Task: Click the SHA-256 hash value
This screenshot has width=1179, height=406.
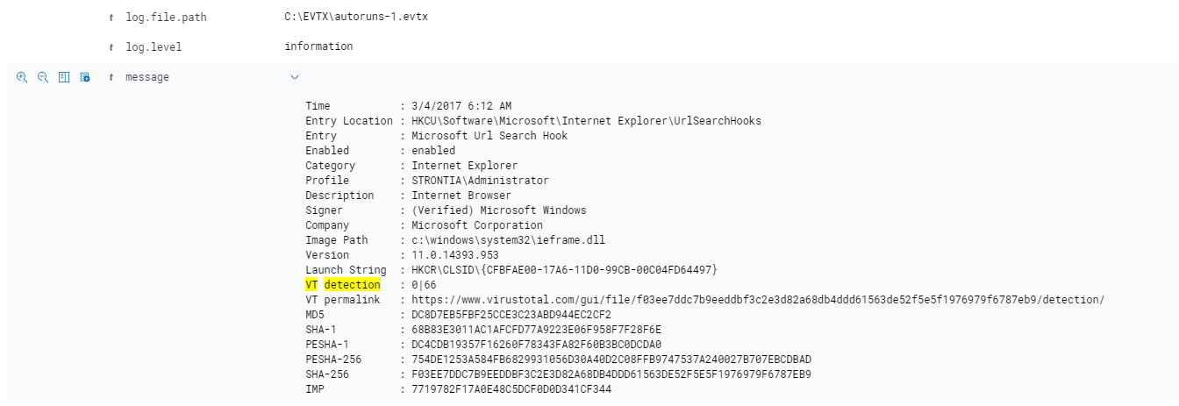Action: point(611,374)
